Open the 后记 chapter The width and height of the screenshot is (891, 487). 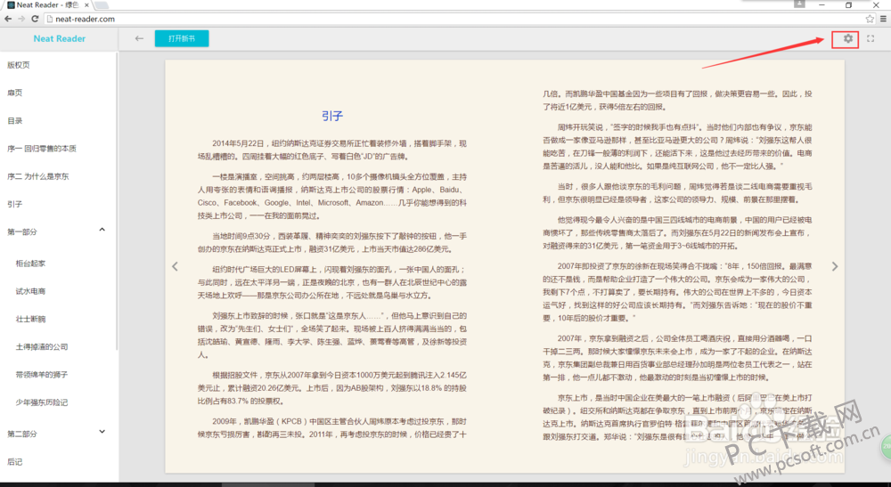(x=15, y=462)
